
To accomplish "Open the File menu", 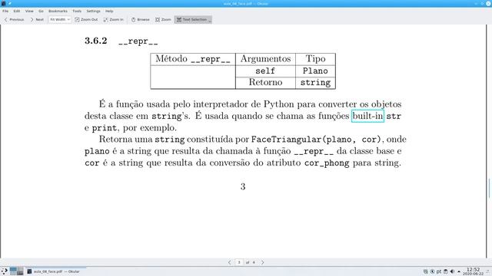I will (x=5, y=11).
